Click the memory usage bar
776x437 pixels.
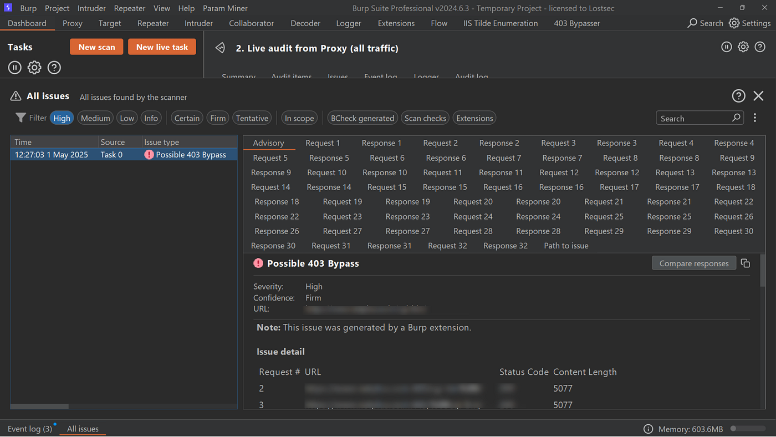tap(748, 429)
